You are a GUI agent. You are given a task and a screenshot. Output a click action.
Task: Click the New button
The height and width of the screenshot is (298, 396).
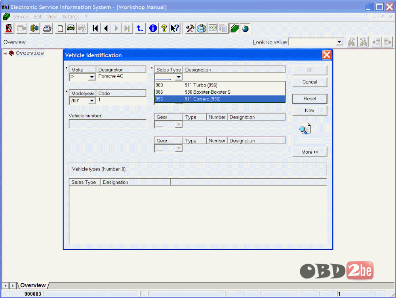310,110
